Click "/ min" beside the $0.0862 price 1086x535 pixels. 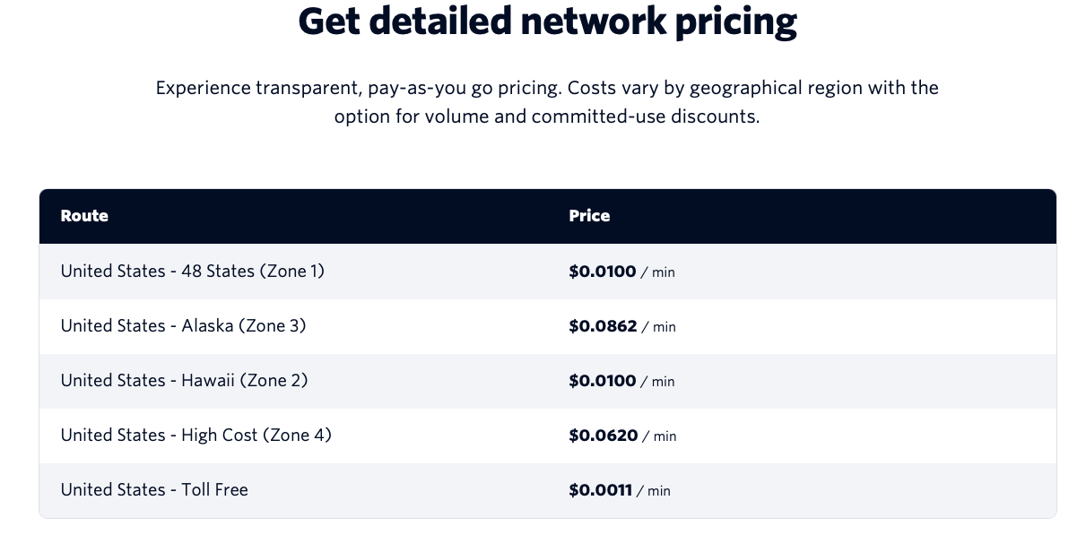point(659,327)
